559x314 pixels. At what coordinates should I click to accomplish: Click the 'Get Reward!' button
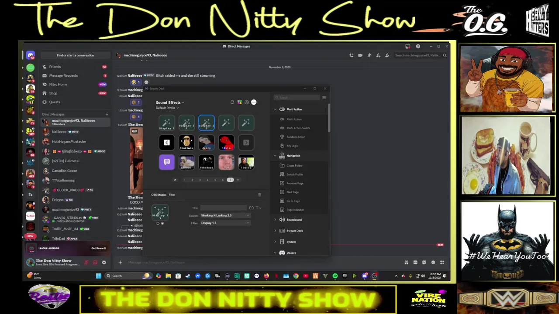pos(99,248)
